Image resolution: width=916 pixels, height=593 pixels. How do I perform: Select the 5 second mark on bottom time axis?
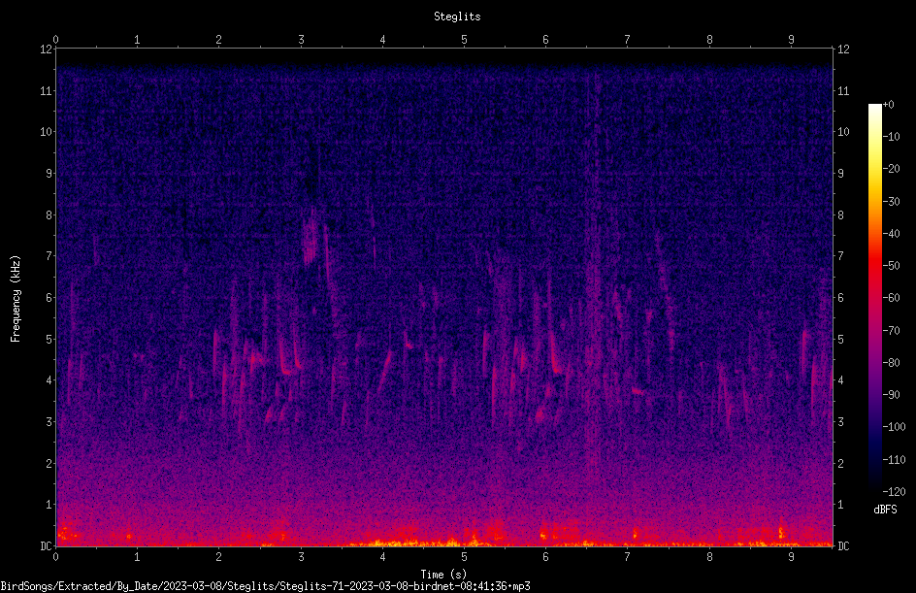(x=464, y=557)
